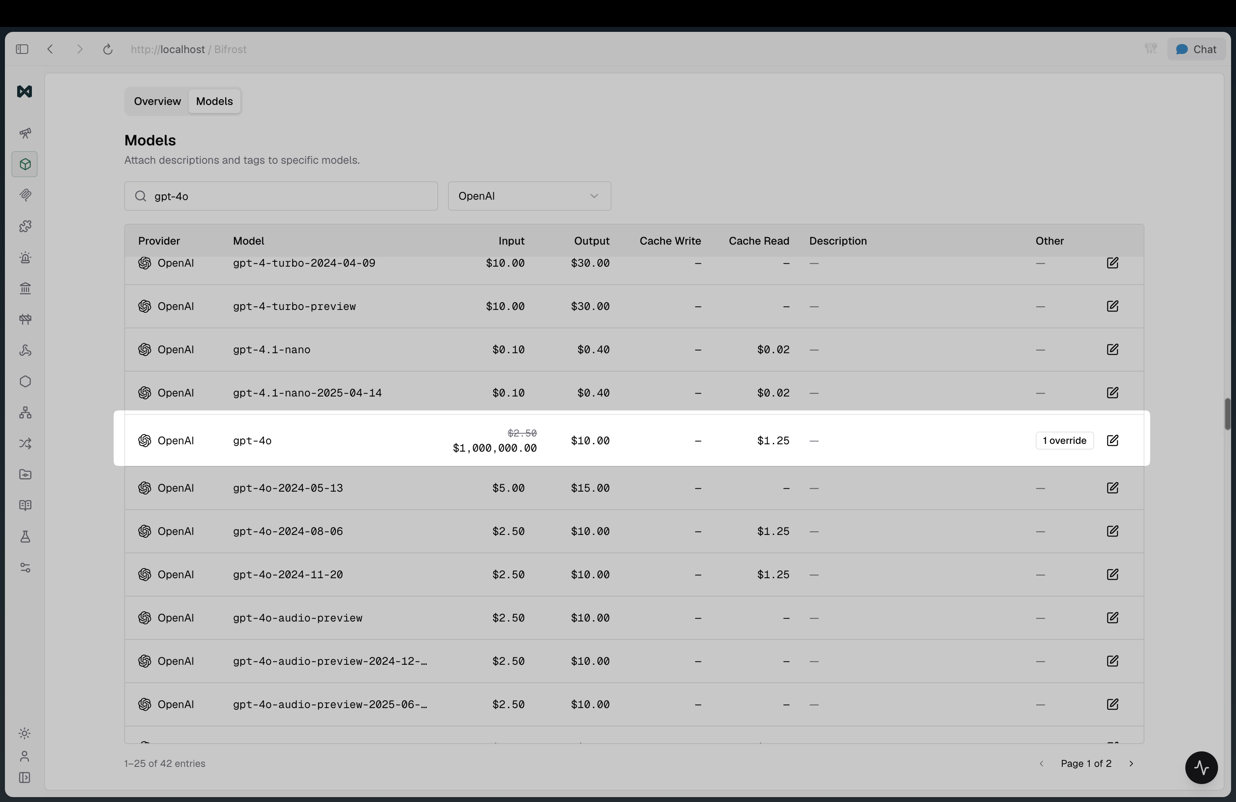Edit the gpt-4.1-nano-2025-04-14 model row

(1113, 393)
